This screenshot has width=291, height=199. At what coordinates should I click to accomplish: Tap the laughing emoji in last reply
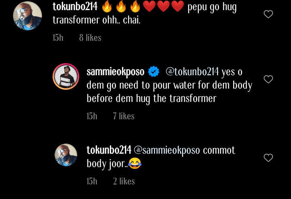pyautogui.click(x=135, y=163)
